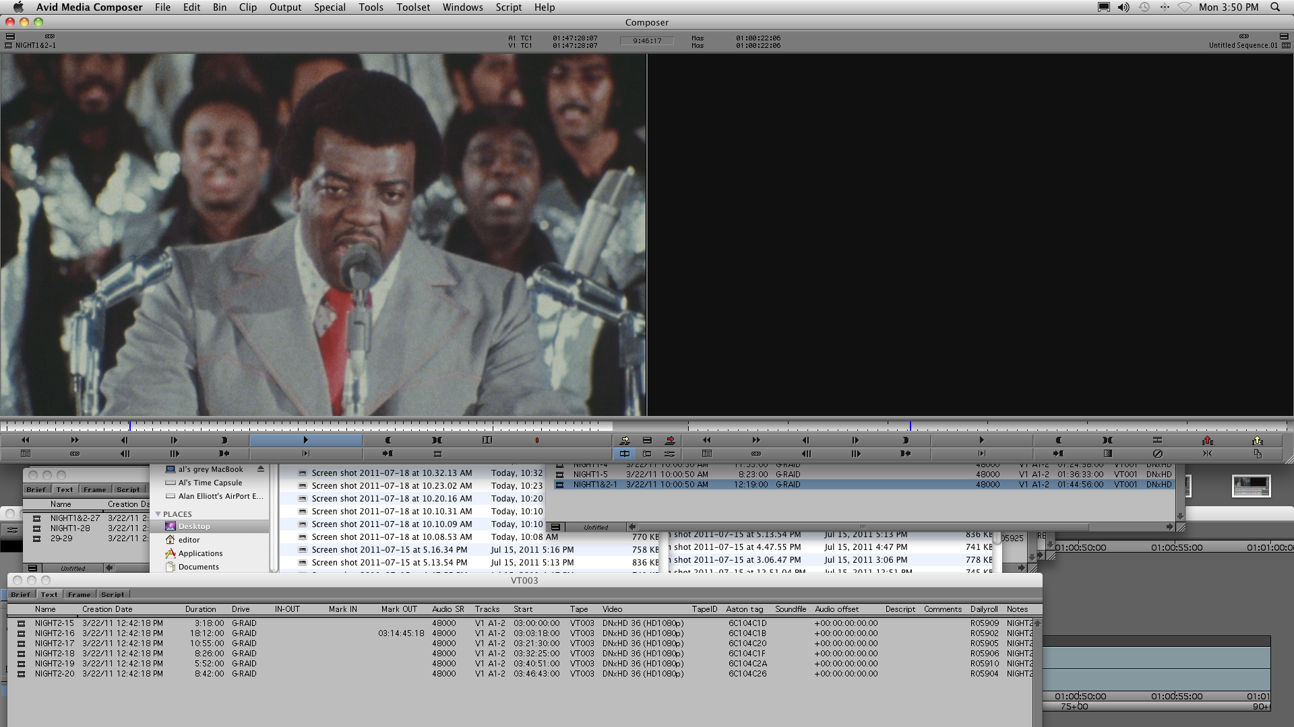1294x727 pixels.
Task: Open the NIGHT1&2-1 clip name menu
Action: (36, 45)
